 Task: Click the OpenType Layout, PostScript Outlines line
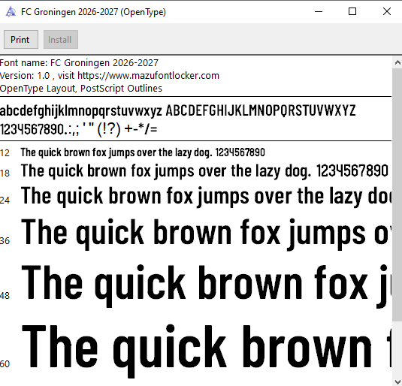(x=81, y=89)
